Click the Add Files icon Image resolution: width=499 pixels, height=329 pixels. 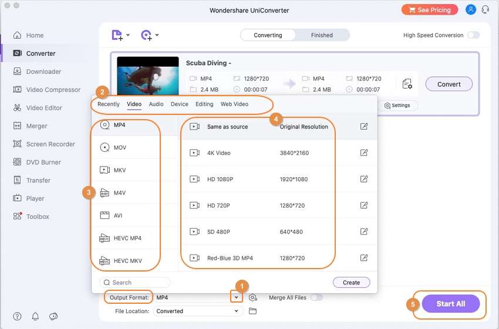(x=117, y=35)
